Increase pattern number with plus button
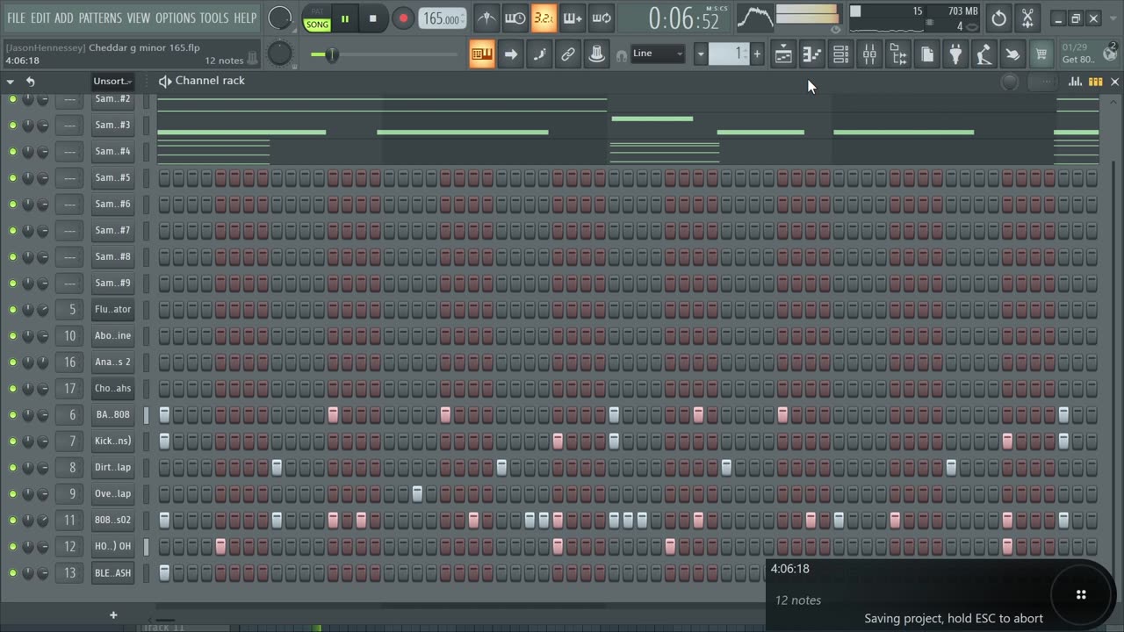1124x632 pixels. click(757, 54)
